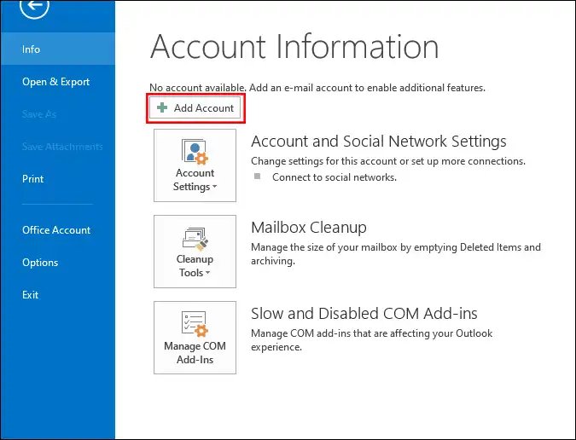
Task: Click the Account Settings person-gear icon
Action: tap(195, 152)
